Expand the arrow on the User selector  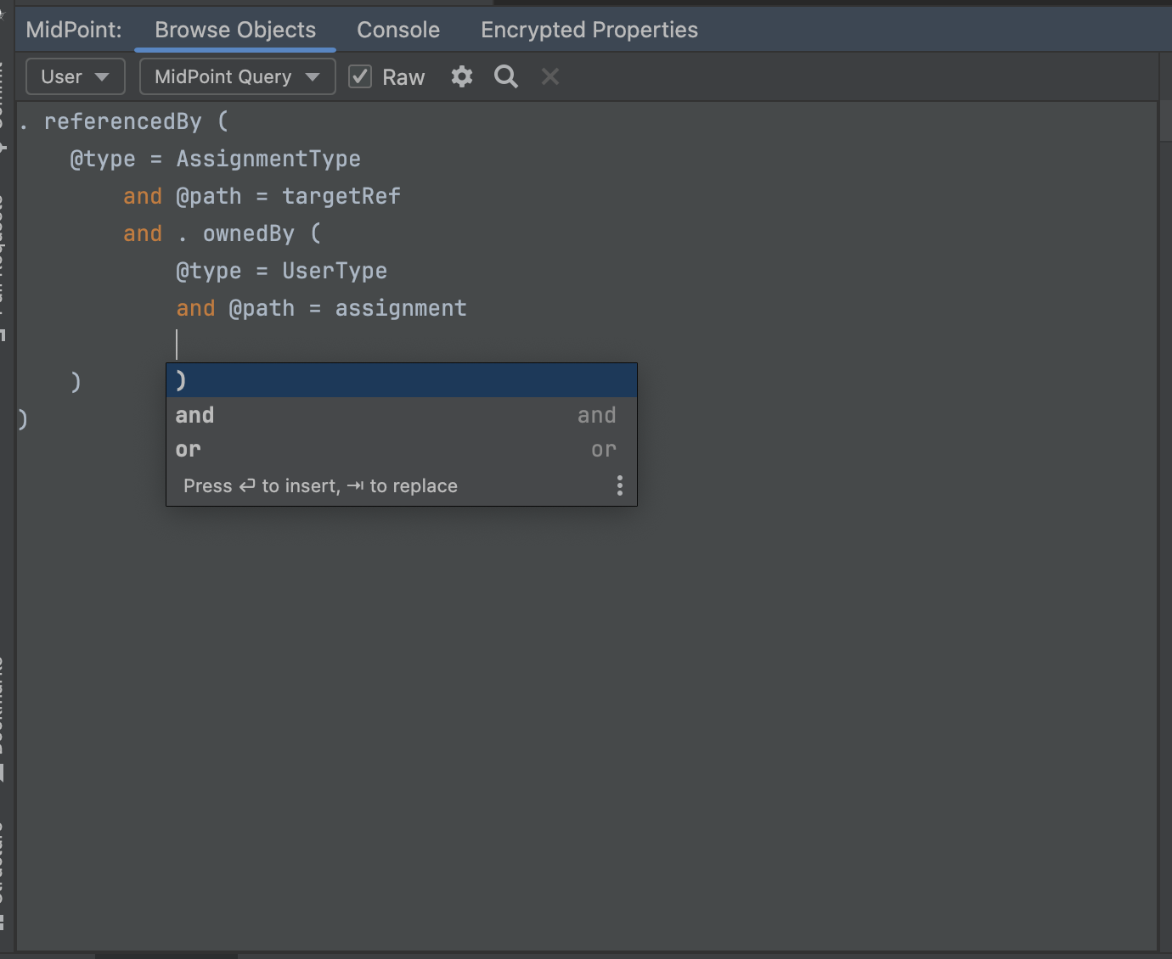(104, 76)
